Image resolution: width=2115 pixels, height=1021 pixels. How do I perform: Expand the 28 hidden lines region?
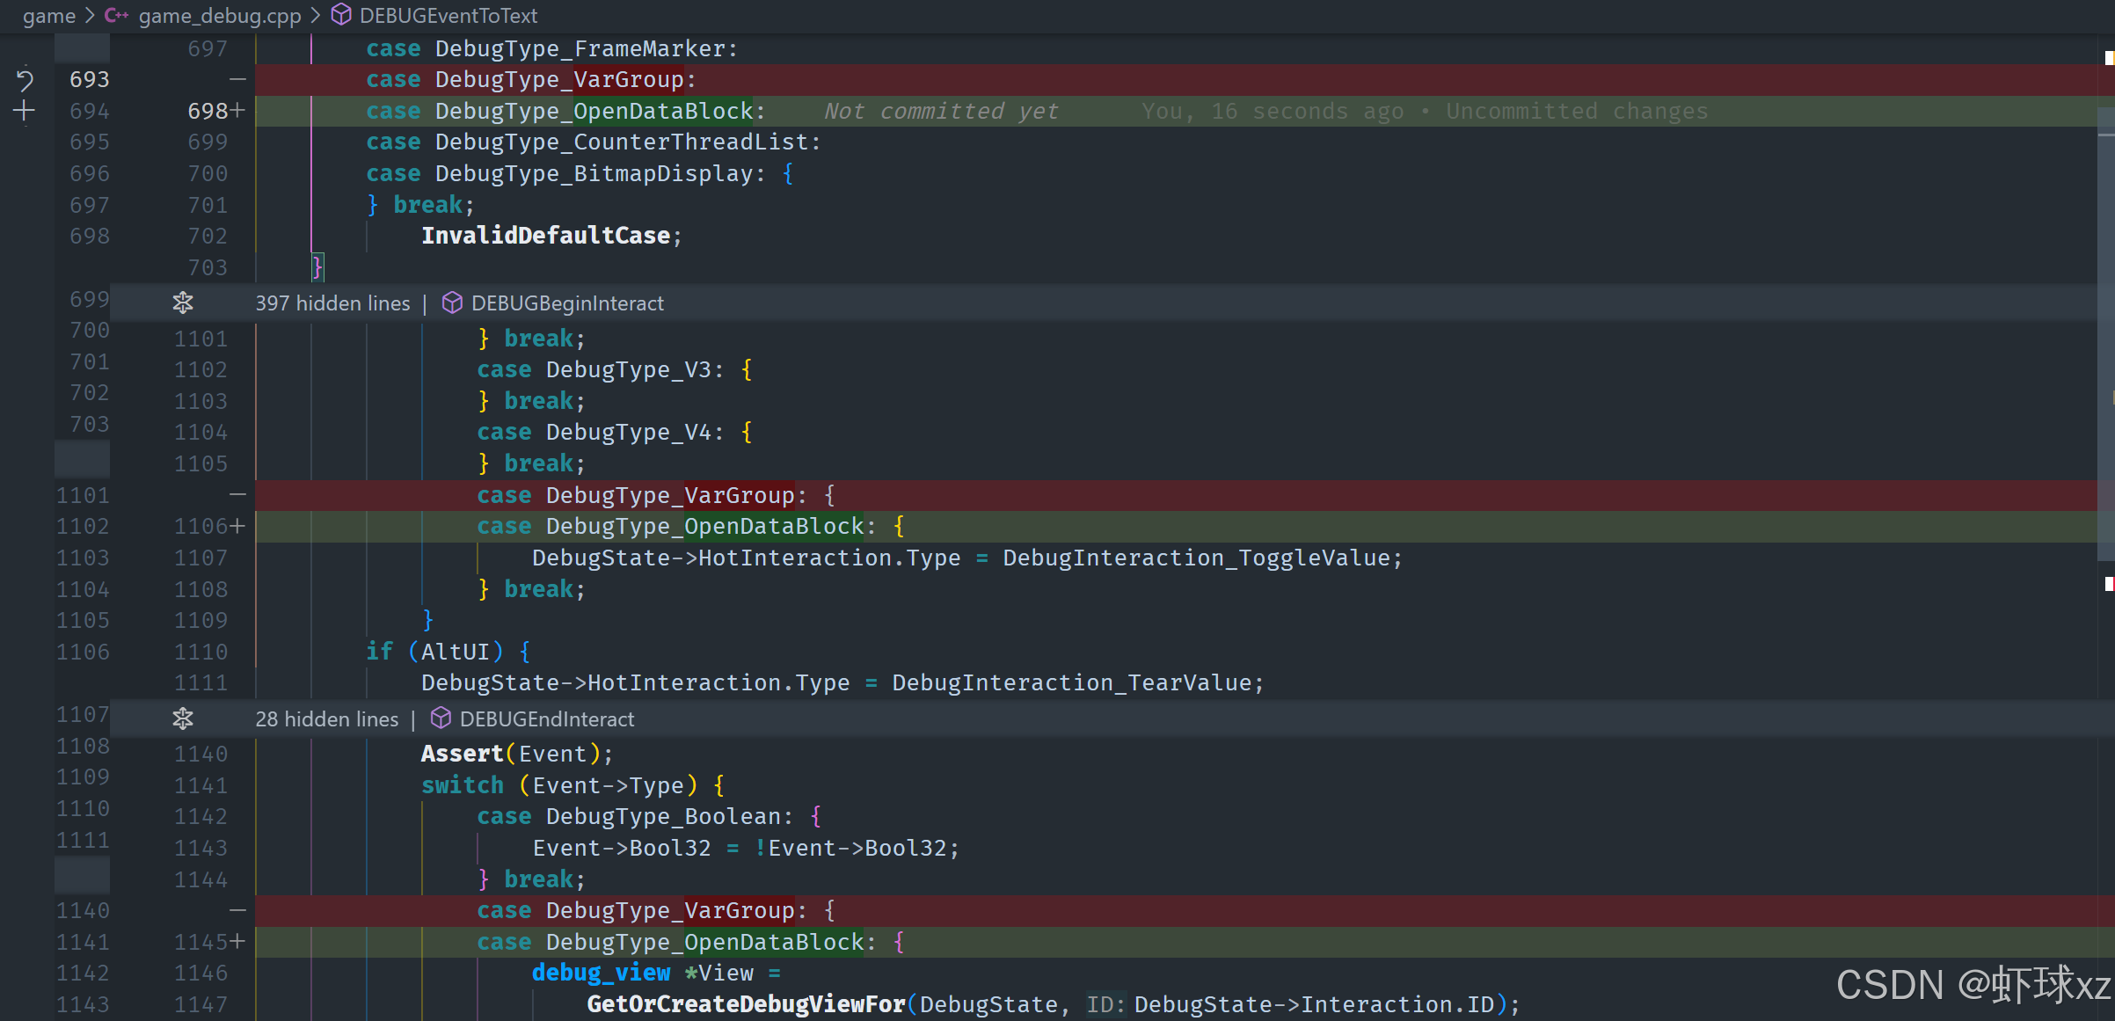tap(326, 719)
